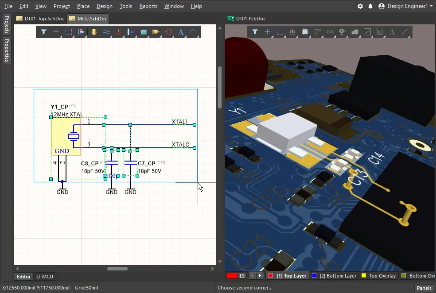Click the Panels button
Screen dimensions: 436x293
tap(424, 288)
